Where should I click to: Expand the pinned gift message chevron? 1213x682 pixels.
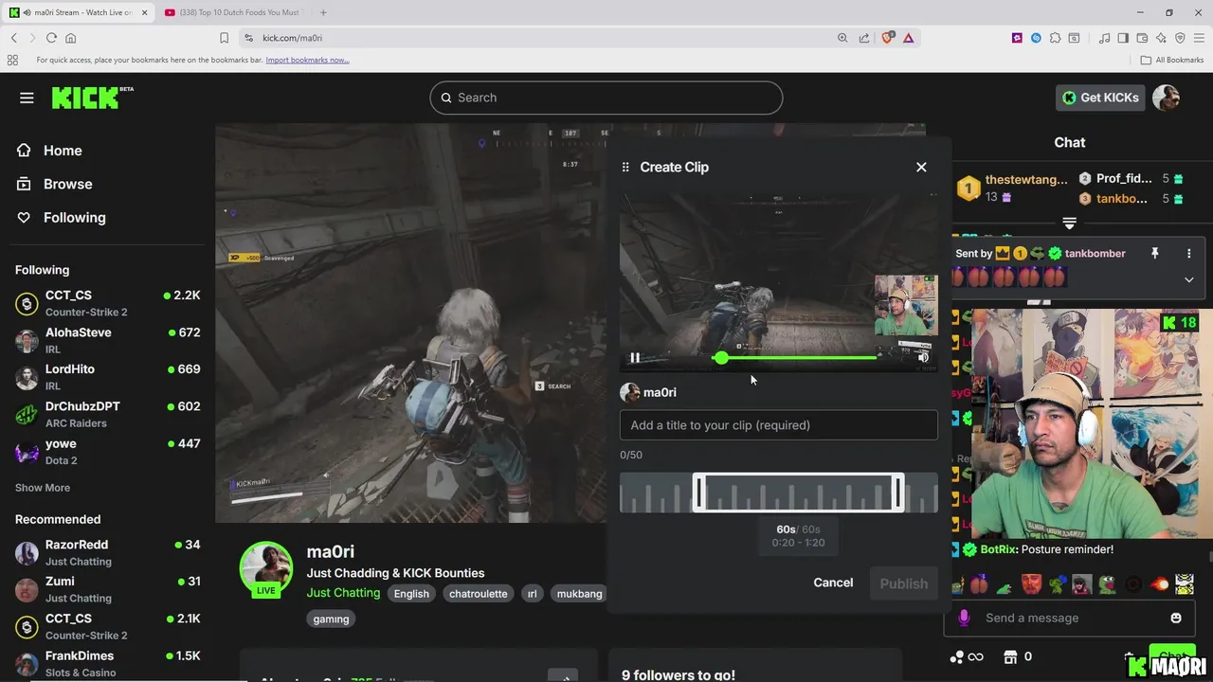click(1188, 279)
